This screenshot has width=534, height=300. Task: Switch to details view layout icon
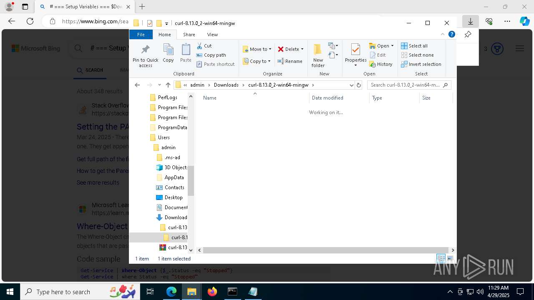(x=441, y=259)
